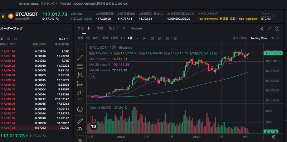The height and width of the screenshot is (142, 287).
Task: Select the 時間 time-line interval
Action: (x=81, y=38)
